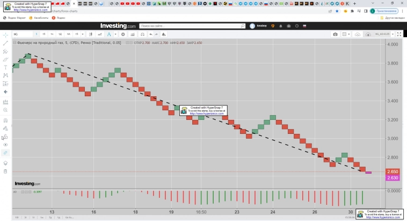Toggle fullscreen chart mode
Image resolution: width=407 pixels, height=221 pixels.
click(399, 34)
